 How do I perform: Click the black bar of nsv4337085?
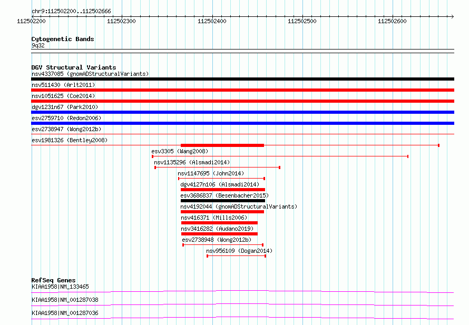242,79
